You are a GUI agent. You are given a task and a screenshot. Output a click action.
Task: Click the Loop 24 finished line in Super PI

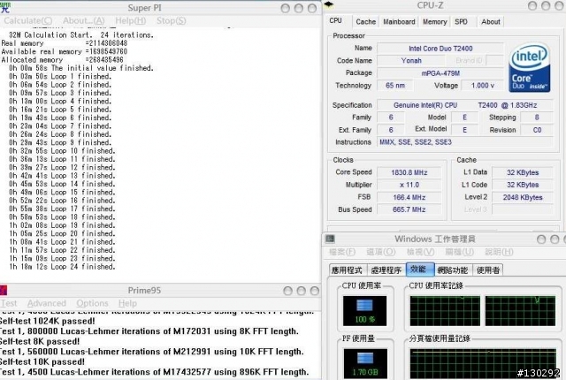coord(62,267)
